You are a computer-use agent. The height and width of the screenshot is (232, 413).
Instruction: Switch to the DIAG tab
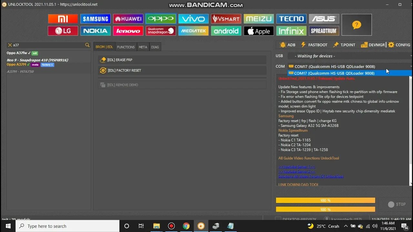pos(155,47)
